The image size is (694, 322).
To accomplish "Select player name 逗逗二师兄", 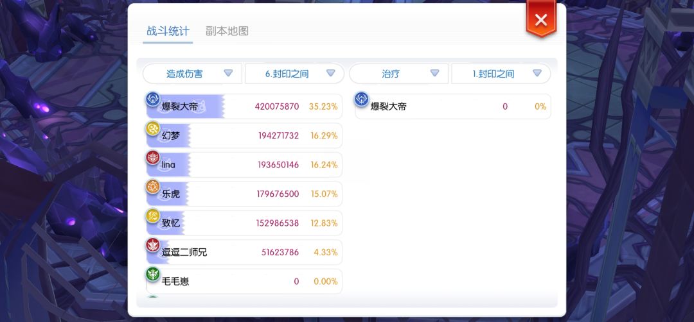I will (184, 252).
